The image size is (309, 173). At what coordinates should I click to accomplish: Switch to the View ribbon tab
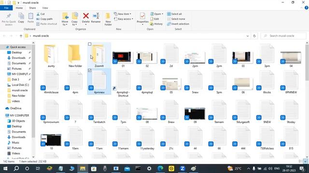[45, 8]
